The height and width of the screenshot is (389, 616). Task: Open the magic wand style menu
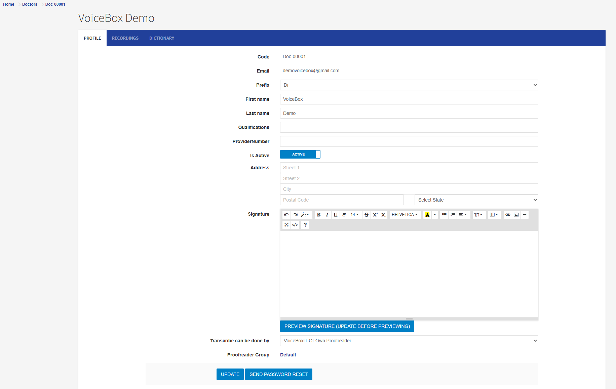(x=305, y=215)
